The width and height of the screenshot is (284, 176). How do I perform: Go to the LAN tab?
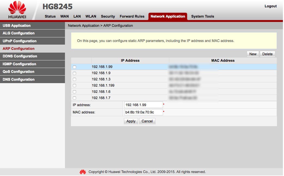[x=77, y=17]
